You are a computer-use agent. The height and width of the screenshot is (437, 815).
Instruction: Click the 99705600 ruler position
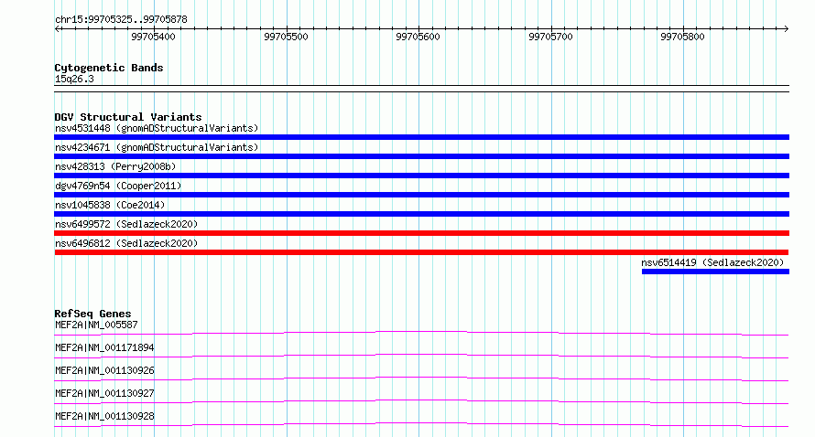(x=418, y=37)
